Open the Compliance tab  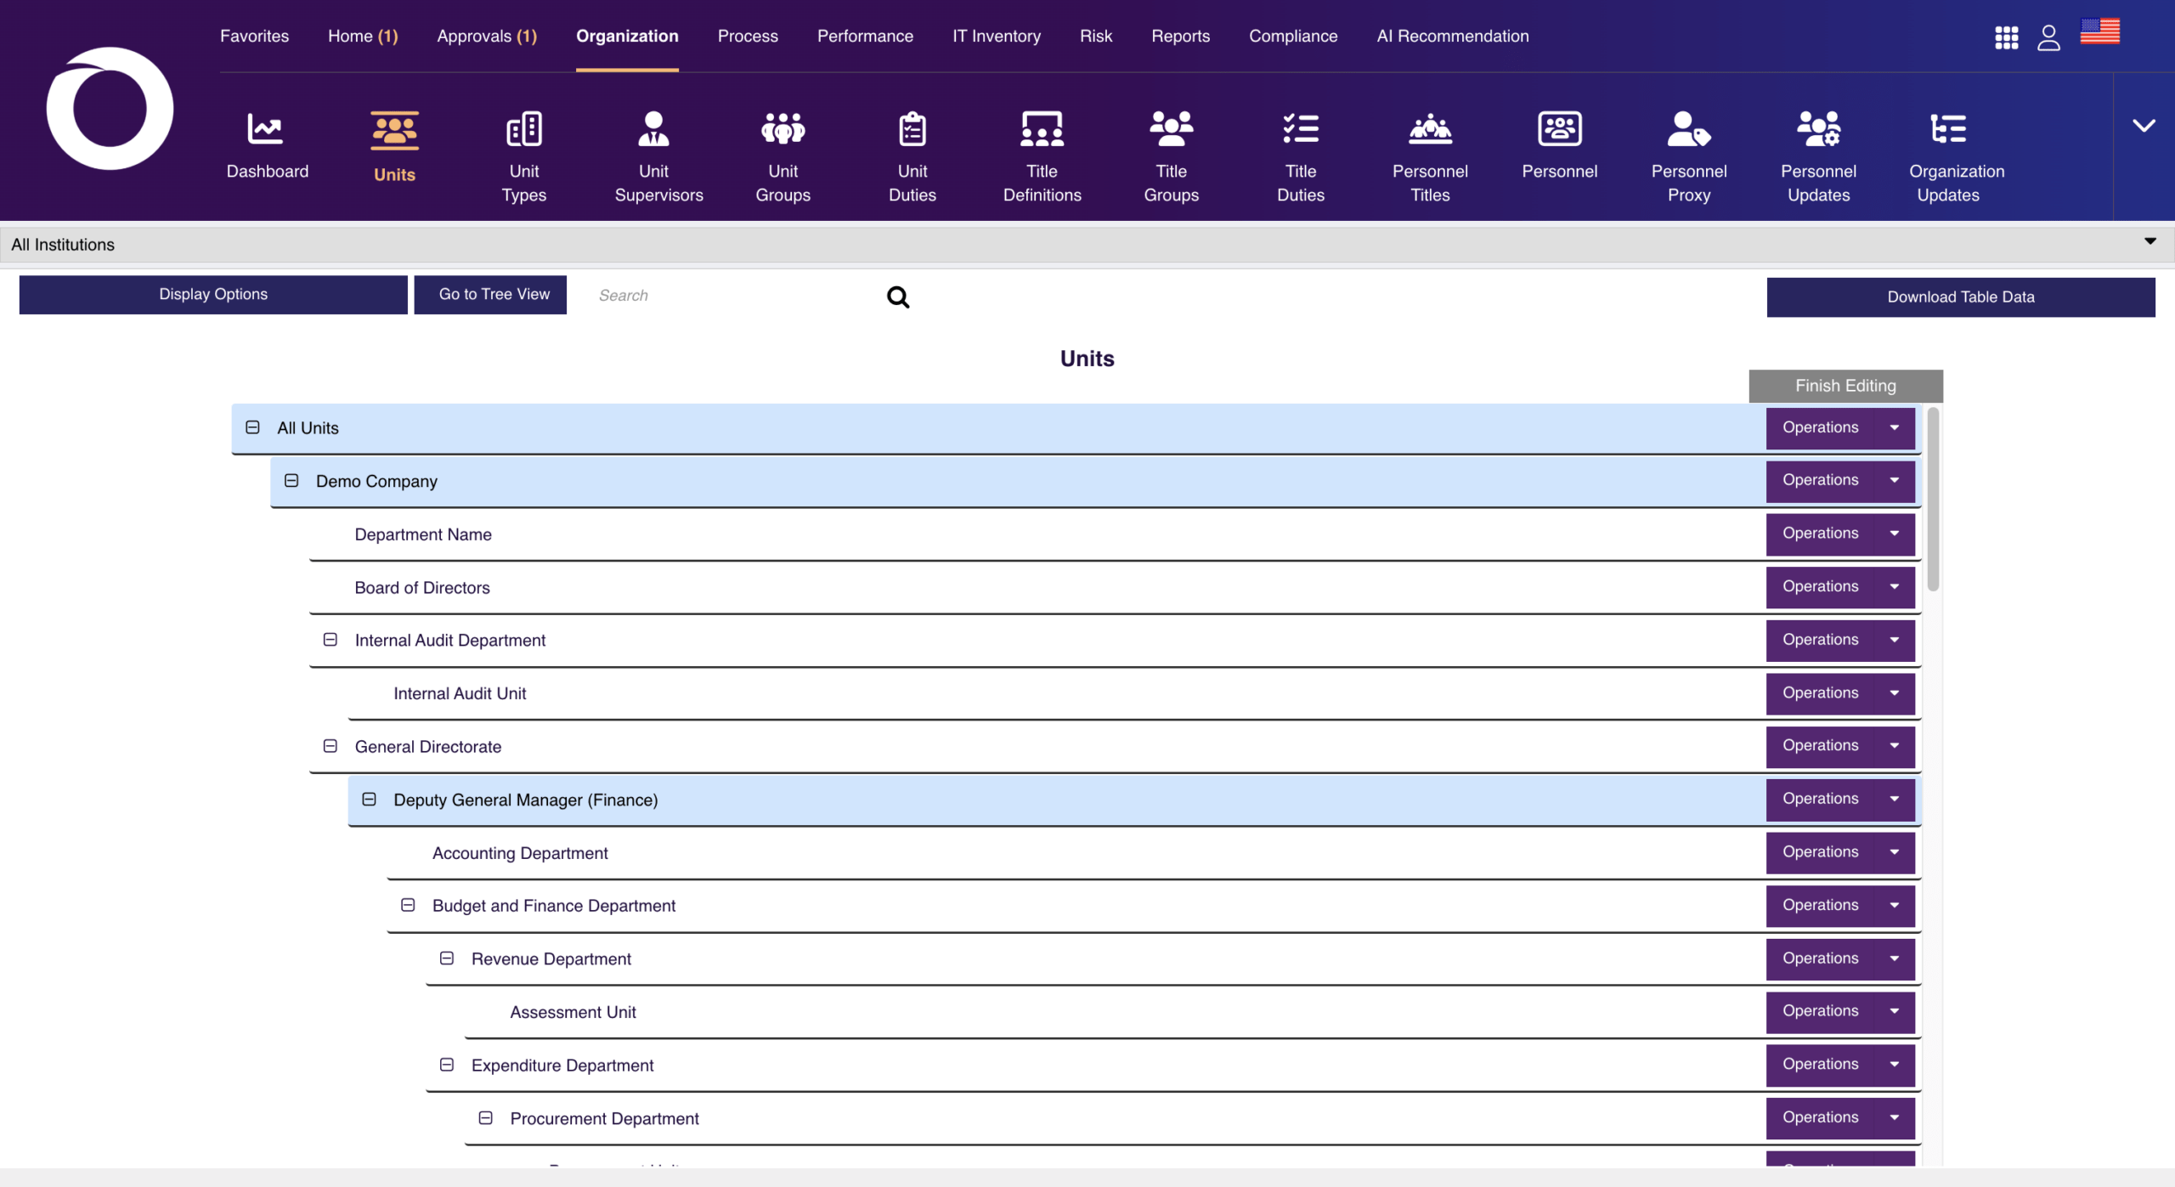tap(1293, 36)
